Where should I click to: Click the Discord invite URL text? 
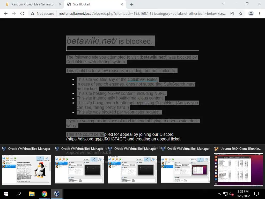click(96, 139)
